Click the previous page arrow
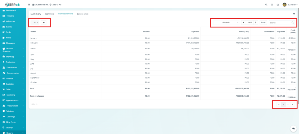 [279, 105]
